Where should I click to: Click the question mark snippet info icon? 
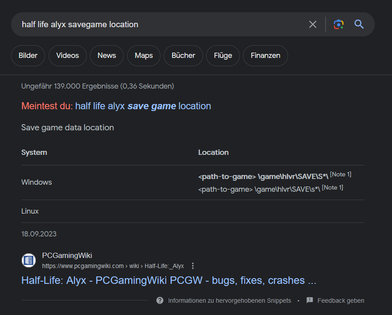(160, 300)
